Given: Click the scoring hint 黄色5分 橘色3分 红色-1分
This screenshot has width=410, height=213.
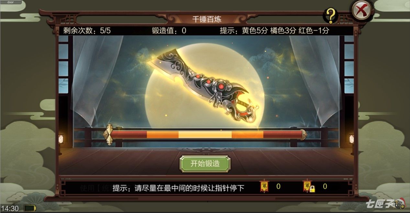Looking at the screenshot, I should pos(274,31).
